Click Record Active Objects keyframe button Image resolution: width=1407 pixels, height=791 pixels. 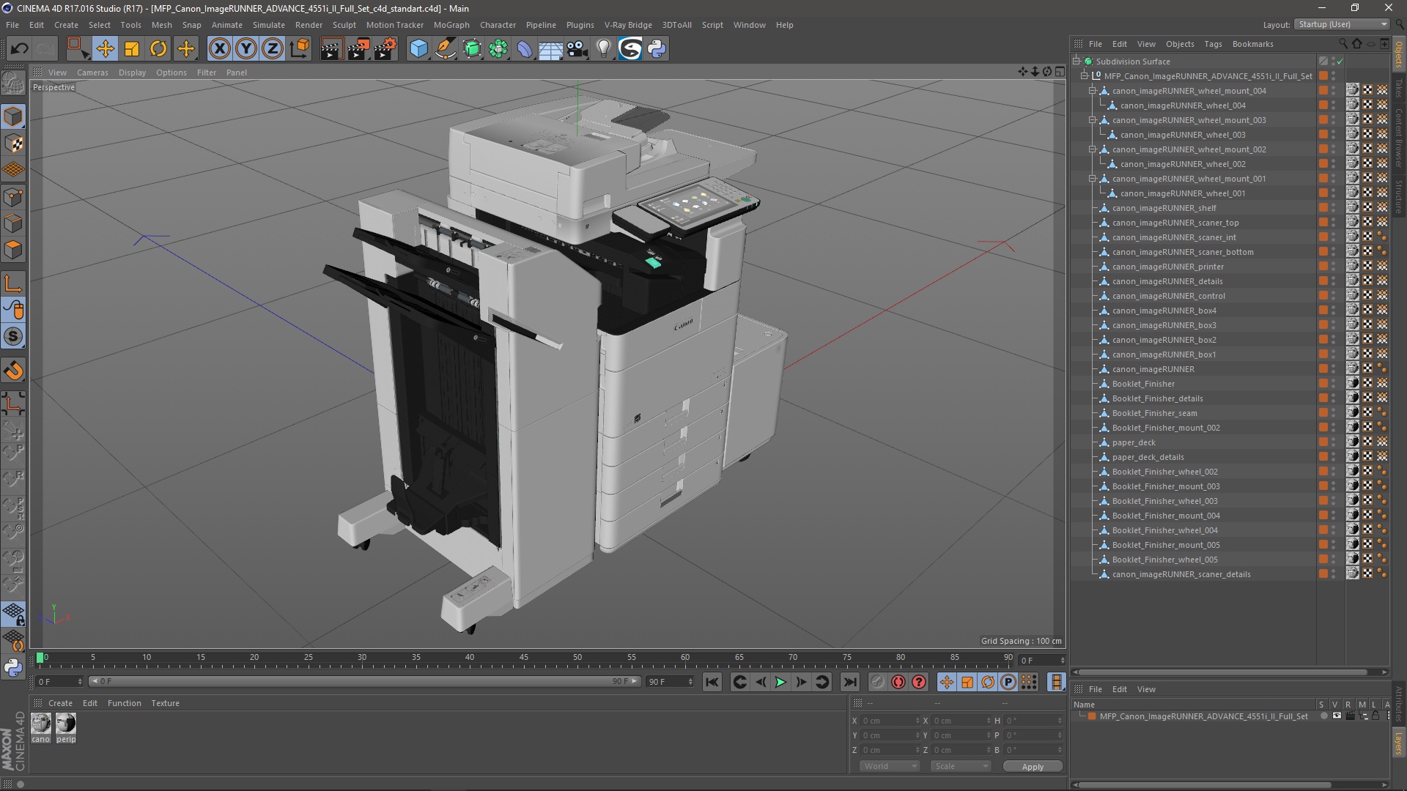tap(877, 683)
